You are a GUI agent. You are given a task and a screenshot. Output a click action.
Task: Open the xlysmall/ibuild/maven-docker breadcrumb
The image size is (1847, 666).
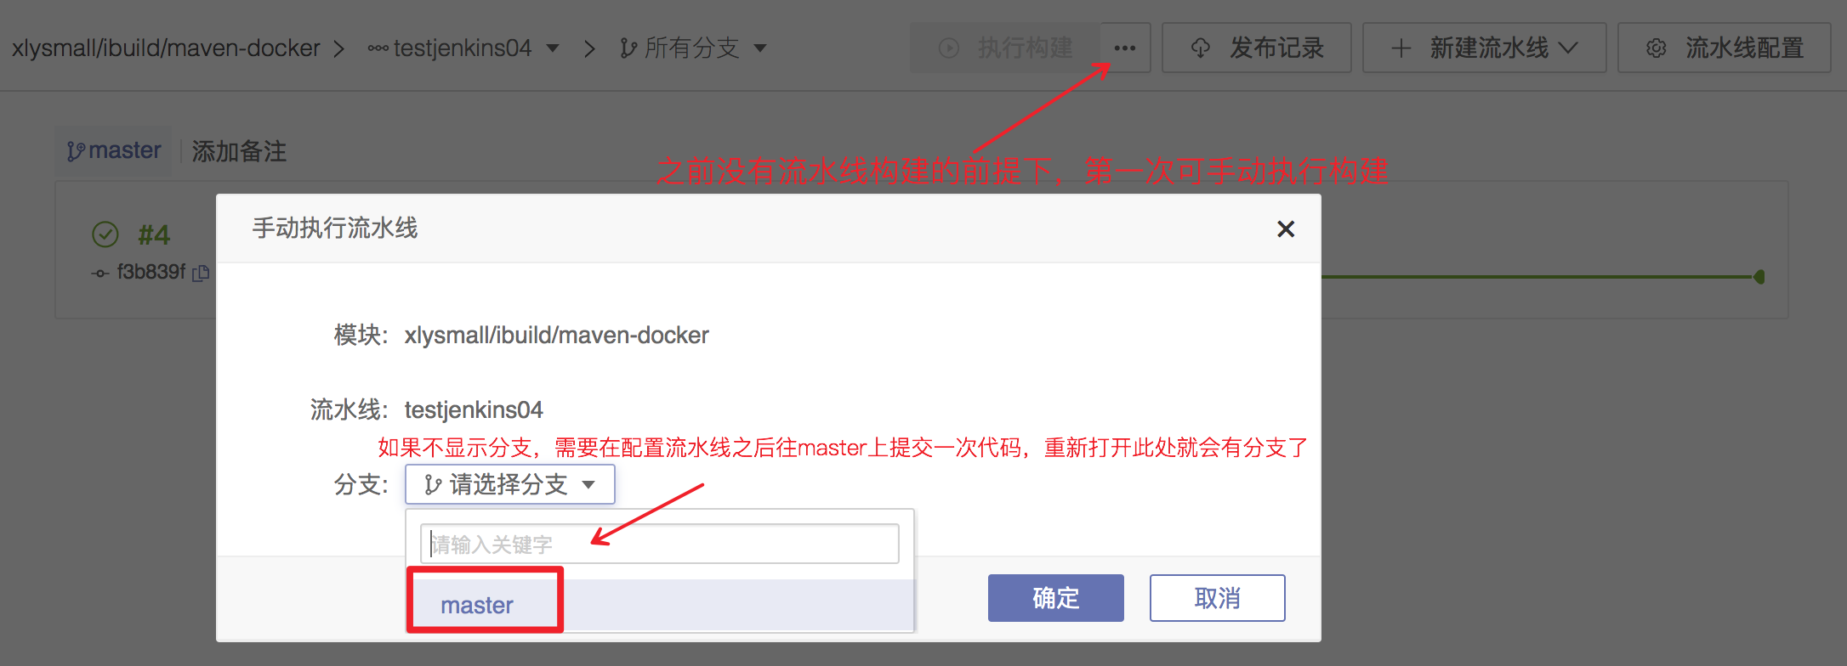click(x=166, y=48)
